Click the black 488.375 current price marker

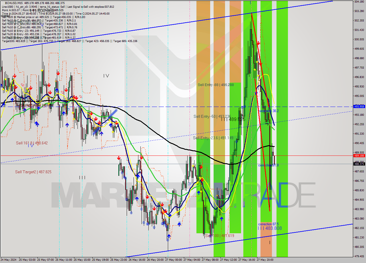point(359,164)
